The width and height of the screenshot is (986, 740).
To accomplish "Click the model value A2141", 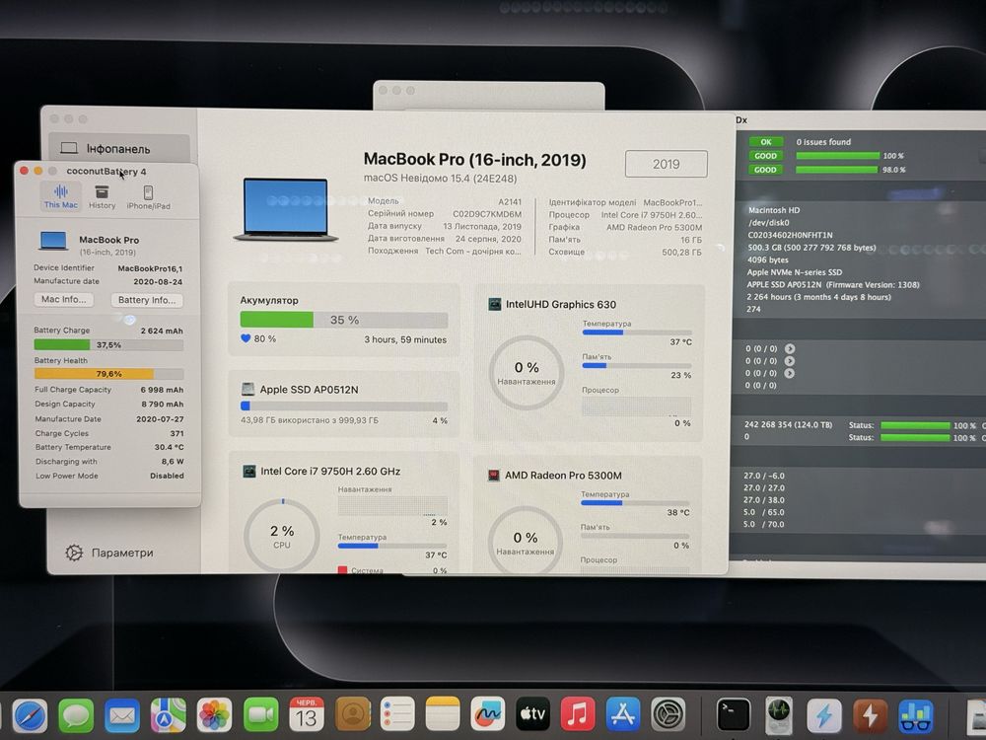I will pos(510,201).
